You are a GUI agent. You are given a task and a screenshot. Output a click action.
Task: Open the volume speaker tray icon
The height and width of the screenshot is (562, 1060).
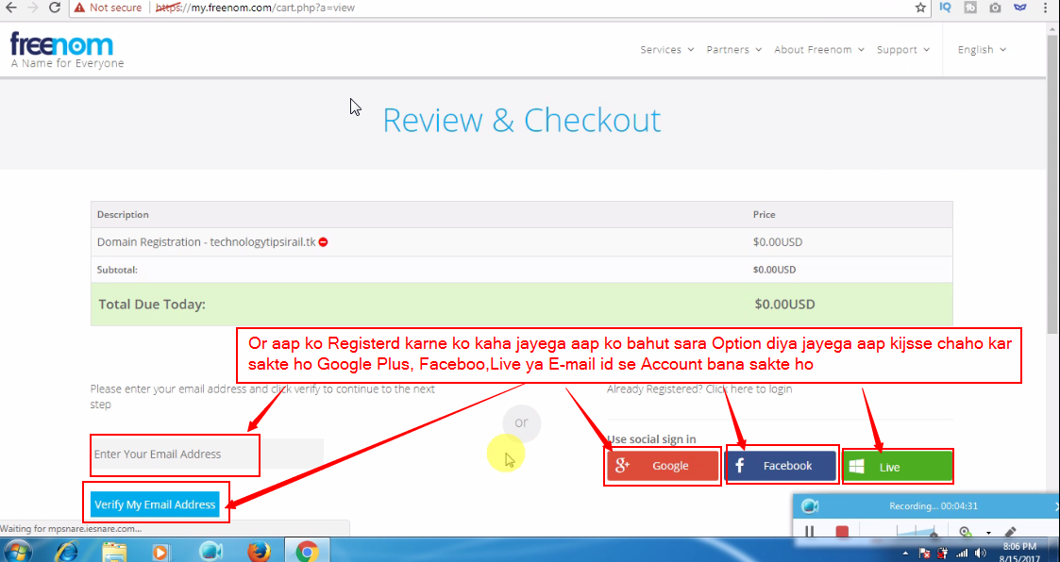(980, 554)
